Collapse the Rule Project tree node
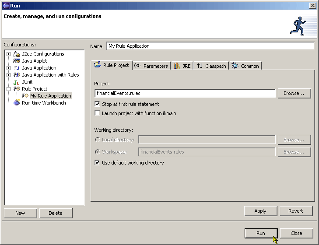This screenshot has height=245, width=319. (8, 89)
